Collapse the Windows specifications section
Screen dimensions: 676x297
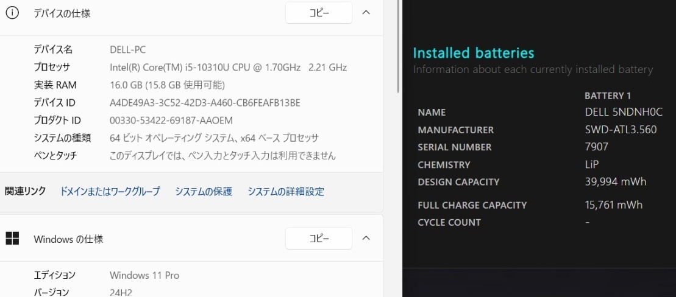point(366,239)
